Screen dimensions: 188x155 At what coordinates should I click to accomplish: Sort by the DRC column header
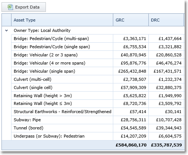pyautogui.click(x=166, y=20)
